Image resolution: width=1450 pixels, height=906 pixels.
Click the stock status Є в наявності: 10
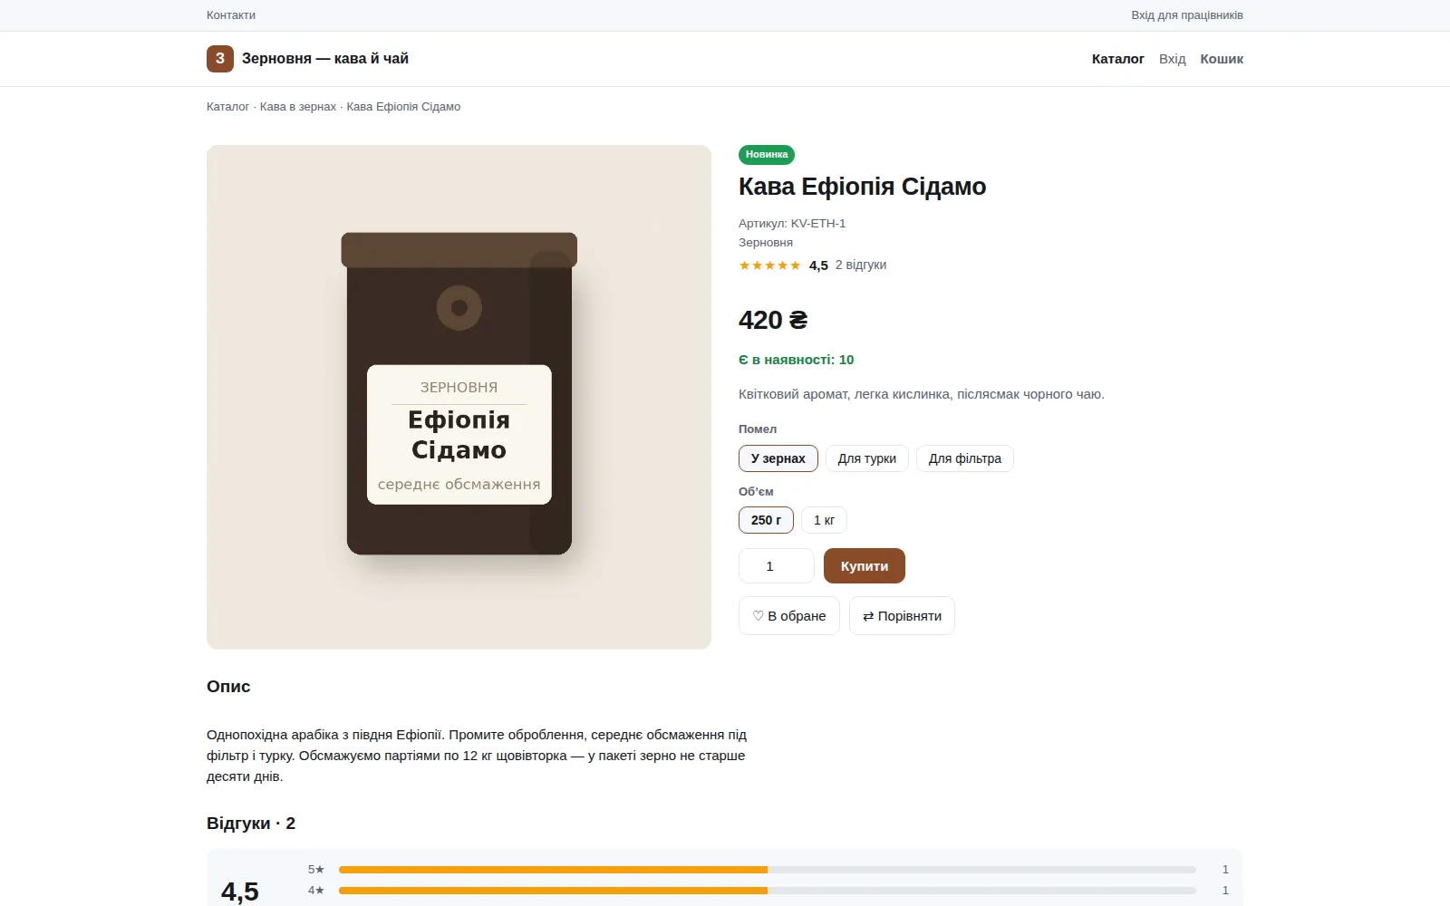[x=797, y=360]
